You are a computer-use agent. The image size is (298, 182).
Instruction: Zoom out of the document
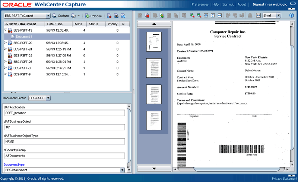coord(199,15)
